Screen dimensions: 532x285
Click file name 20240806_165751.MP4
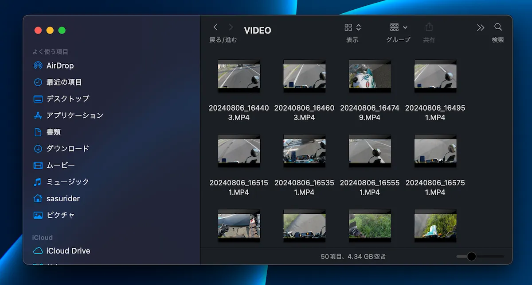point(435,187)
